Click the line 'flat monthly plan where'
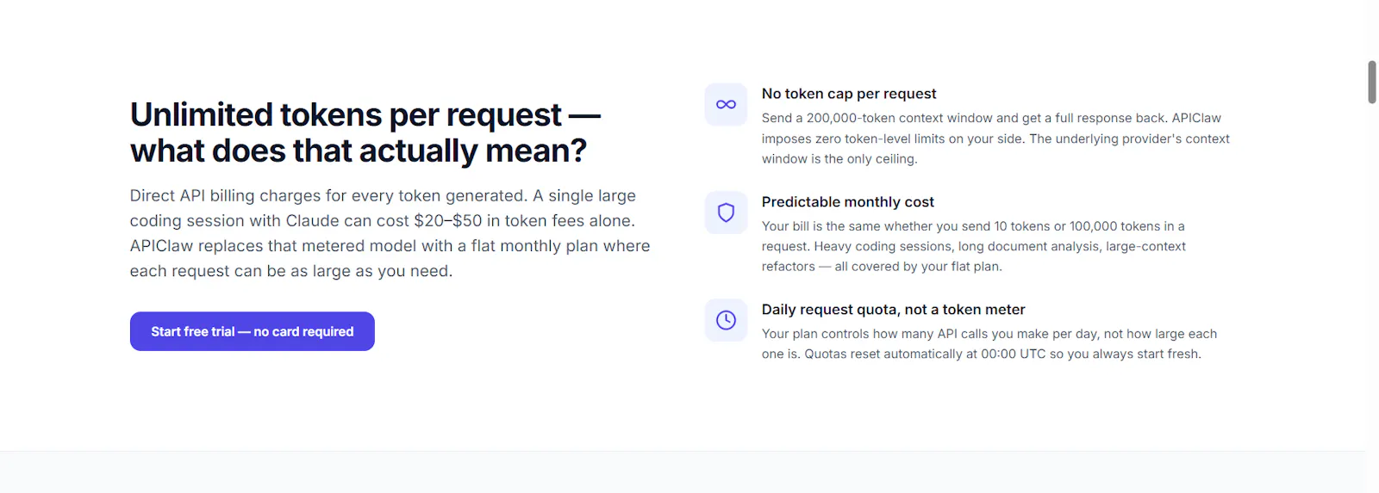The height and width of the screenshot is (493, 1379). pos(561,246)
